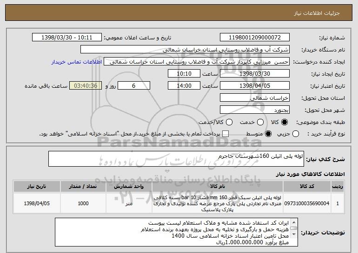Image resolution: width=358 pixels, height=253 pixels.
Task: Click the buyer organization name field
Action: [x=185, y=50]
